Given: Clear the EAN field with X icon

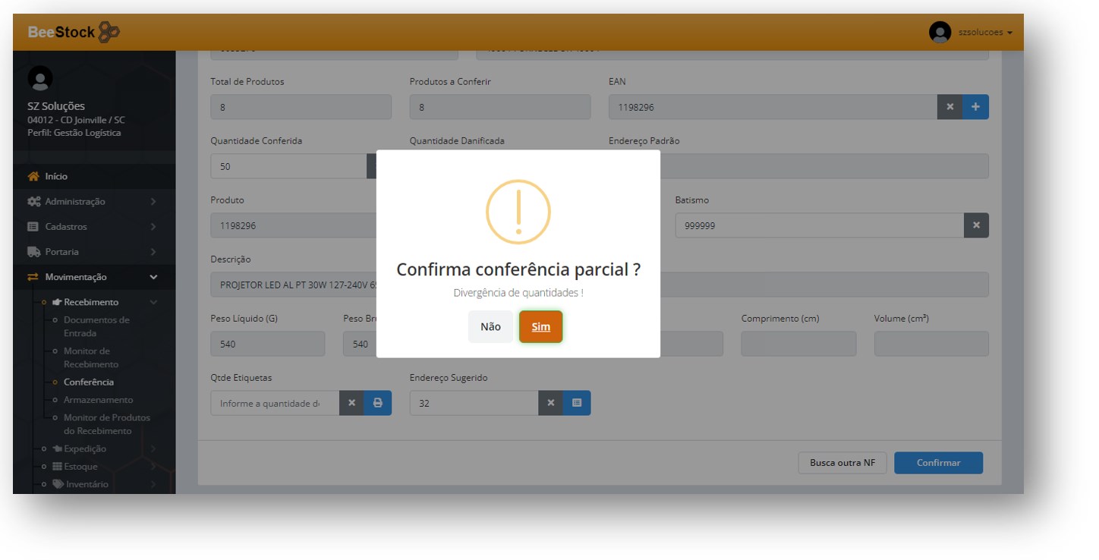Looking at the screenshot, I should (x=949, y=107).
